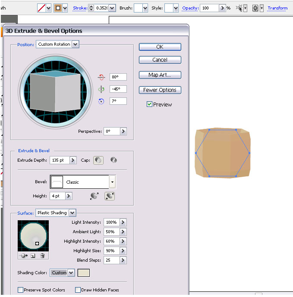Click the Extrude Depth input field
This screenshot has width=293, height=297.
62,160
